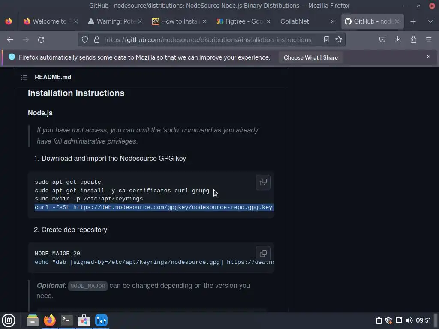439x329 pixels.
Task: Open Firefox View icon at tab bar start
Action: coord(9,21)
